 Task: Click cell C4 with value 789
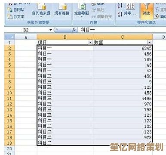point(123,59)
